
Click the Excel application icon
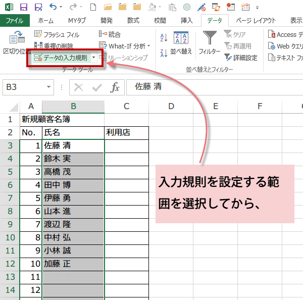pos(9,8)
